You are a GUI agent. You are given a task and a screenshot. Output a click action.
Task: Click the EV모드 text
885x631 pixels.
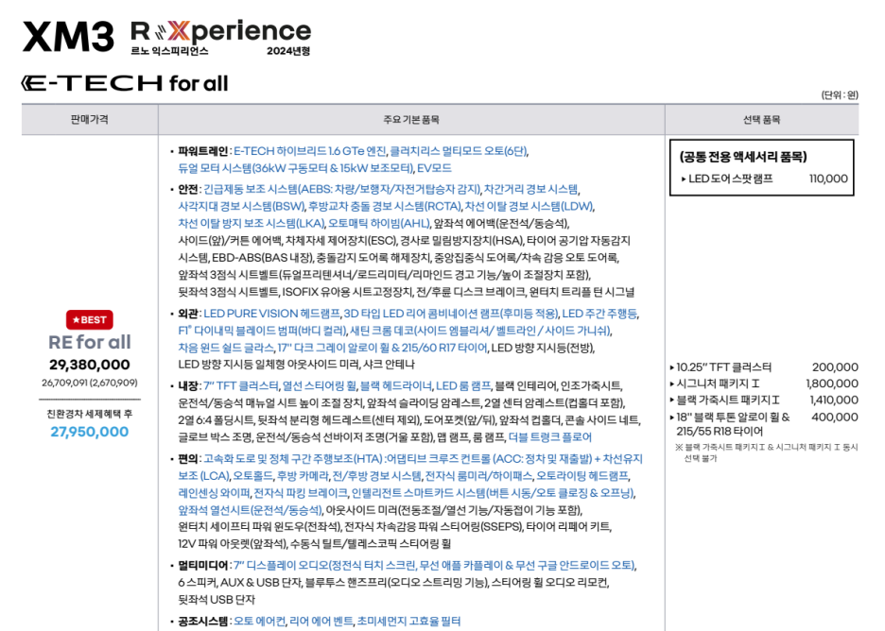[x=434, y=168]
